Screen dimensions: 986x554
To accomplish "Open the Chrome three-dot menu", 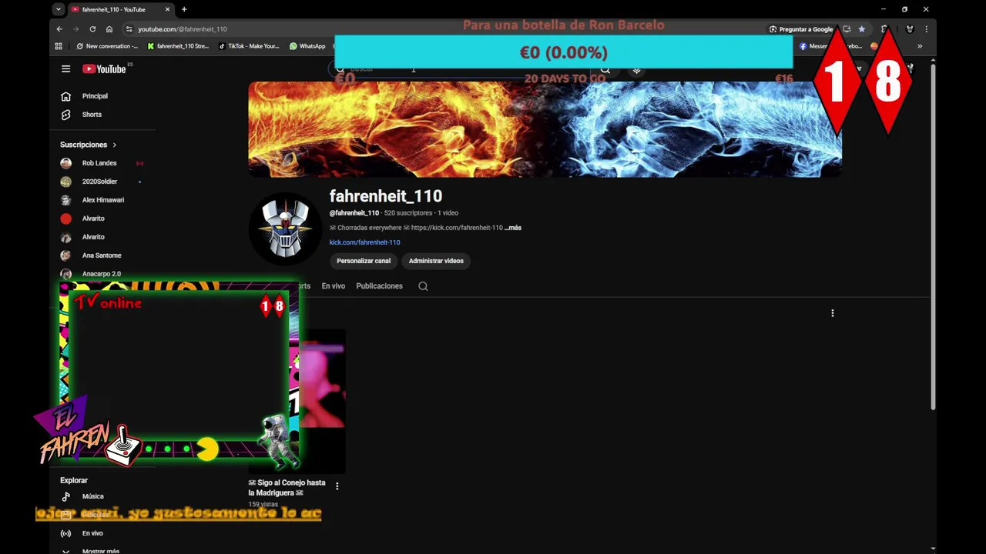I will coord(926,29).
